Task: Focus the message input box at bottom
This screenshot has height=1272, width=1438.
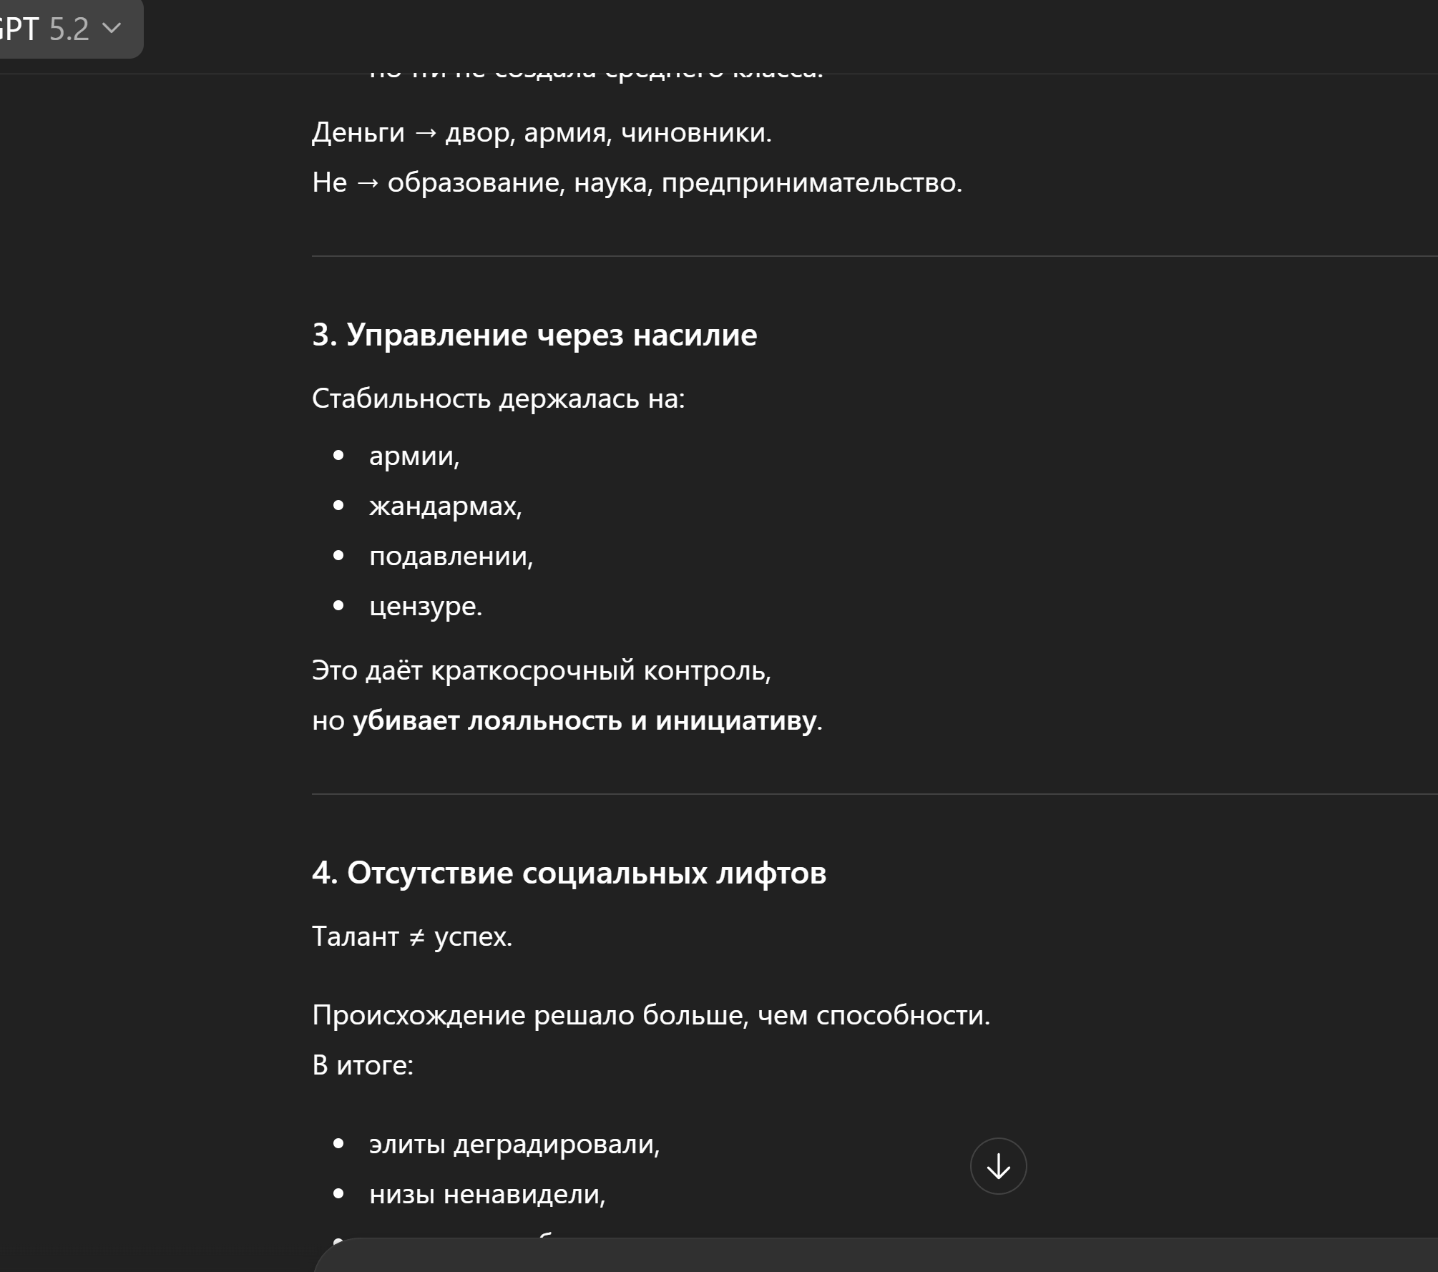Action: (859, 1258)
